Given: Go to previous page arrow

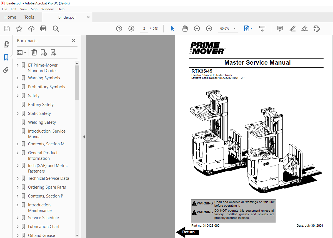Looking at the screenshot, I should coord(119,28).
